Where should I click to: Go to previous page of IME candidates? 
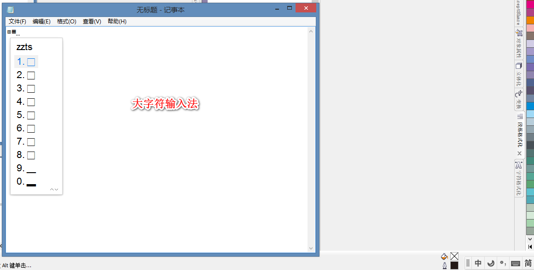(52, 189)
